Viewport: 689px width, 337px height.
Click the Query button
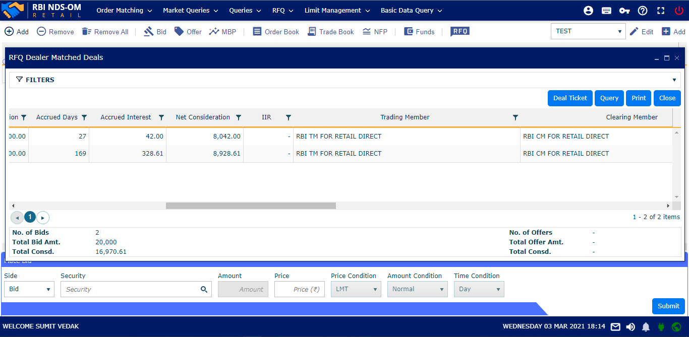point(609,98)
